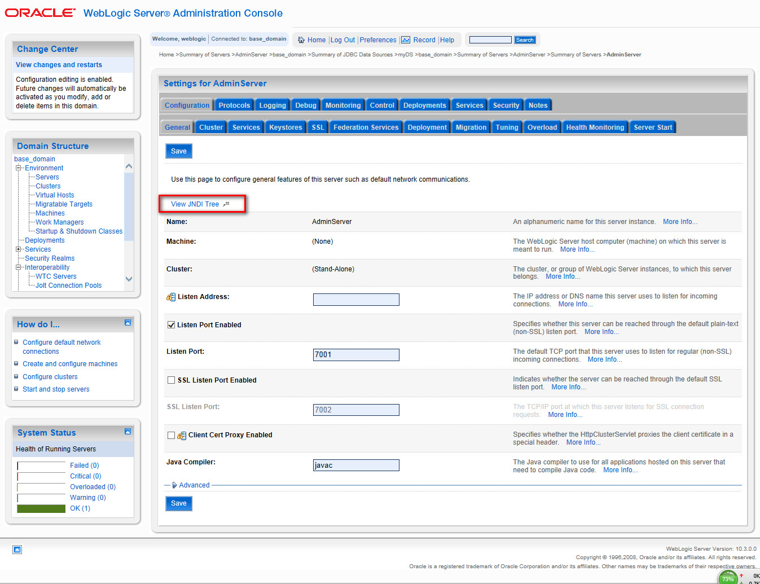Viewport: 760px width, 584px height.
Task: Open Create and configure machines link
Action: click(x=70, y=364)
